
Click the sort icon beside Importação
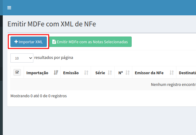[56, 73]
